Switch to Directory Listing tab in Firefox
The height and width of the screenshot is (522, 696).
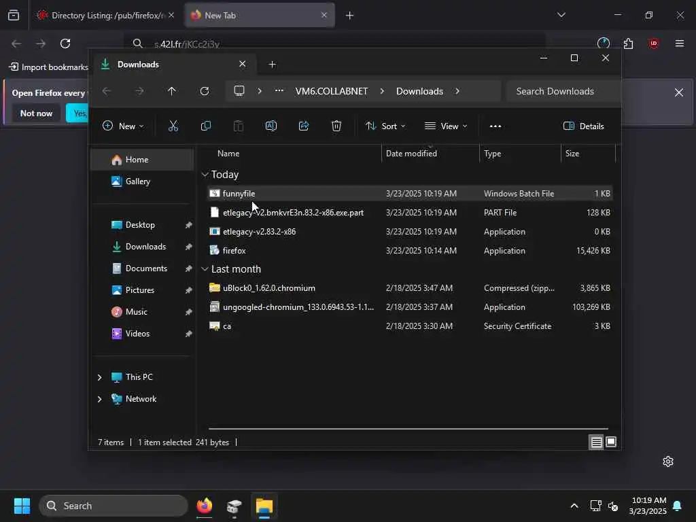click(105, 16)
